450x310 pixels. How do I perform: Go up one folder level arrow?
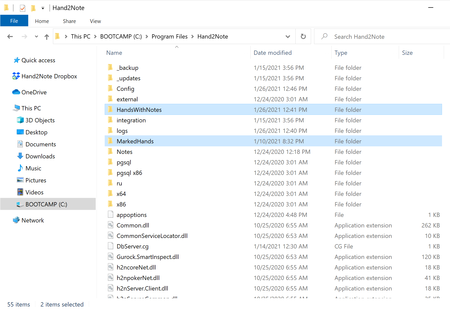(x=47, y=37)
